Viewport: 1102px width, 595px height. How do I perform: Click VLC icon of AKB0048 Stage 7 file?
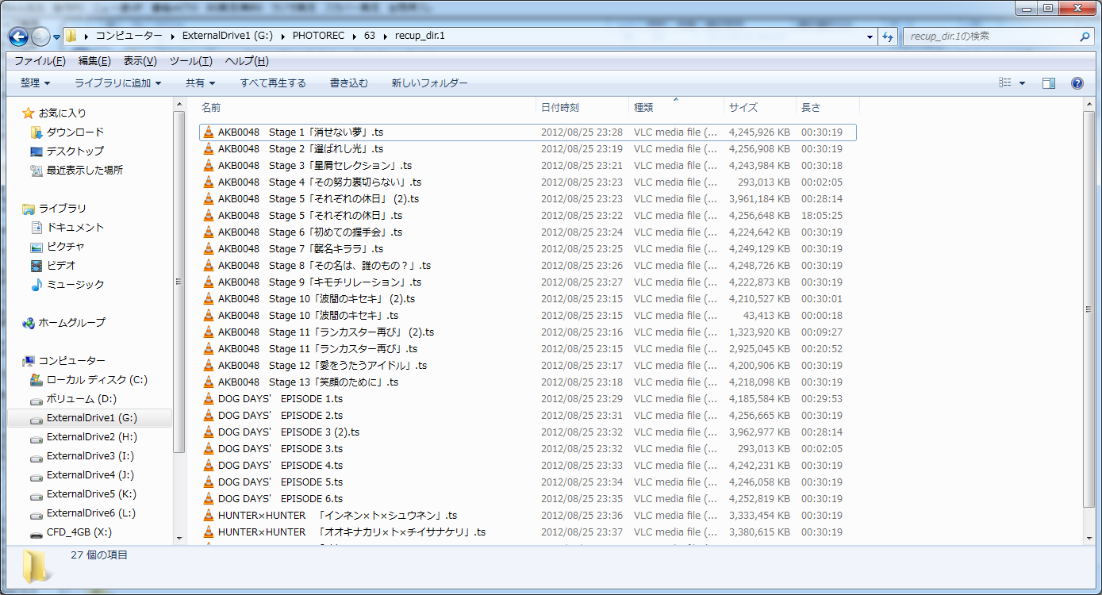click(x=209, y=249)
